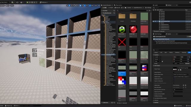Open the quick add content toolbar icon
Screen dimensions: 191x107
[x=13, y=2]
